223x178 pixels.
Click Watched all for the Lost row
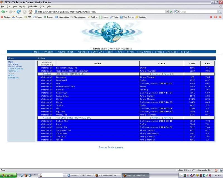click(47, 108)
